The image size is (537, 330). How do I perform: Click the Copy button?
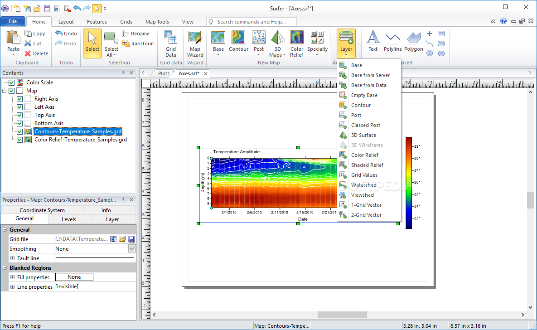(x=35, y=34)
